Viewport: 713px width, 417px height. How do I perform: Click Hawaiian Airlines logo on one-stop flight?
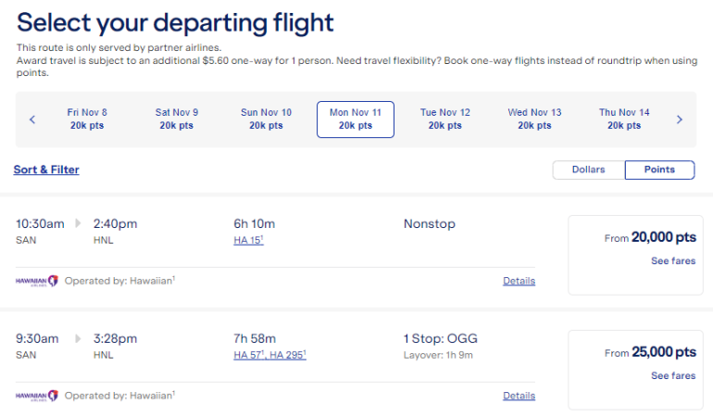click(37, 396)
